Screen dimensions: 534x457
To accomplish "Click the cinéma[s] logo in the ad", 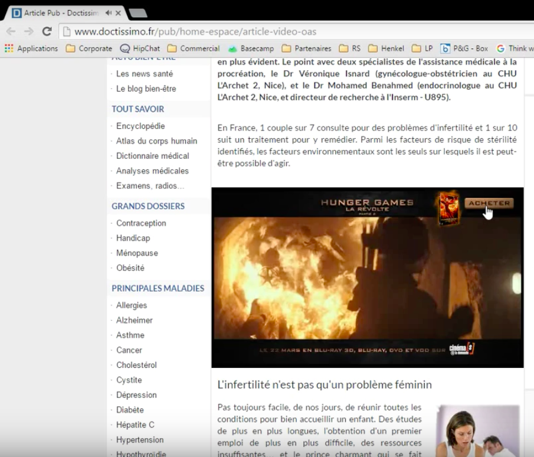I will (x=462, y=349).
